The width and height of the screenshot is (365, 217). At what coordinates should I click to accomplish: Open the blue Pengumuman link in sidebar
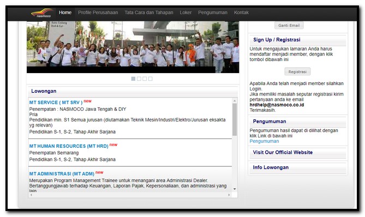click(264, 141)
